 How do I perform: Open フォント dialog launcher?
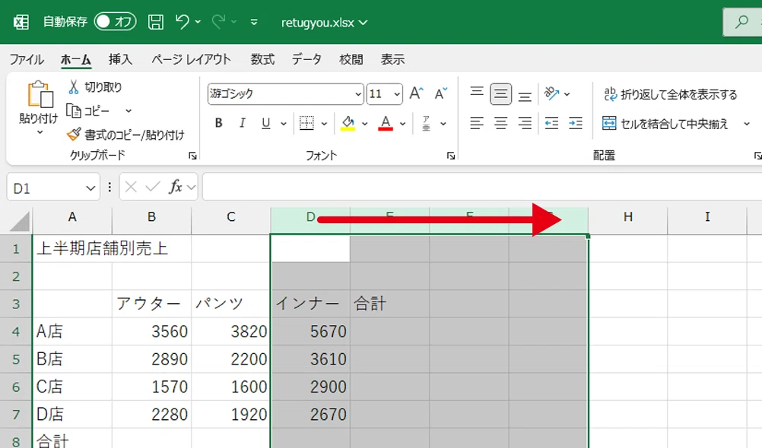(x=451, y=156)
